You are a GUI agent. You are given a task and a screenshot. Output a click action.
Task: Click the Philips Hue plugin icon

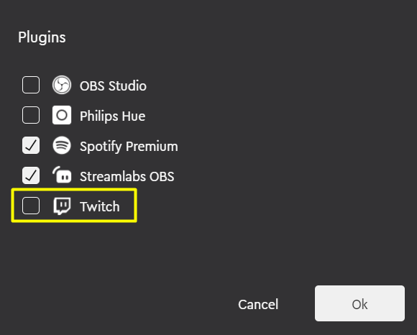coord(62,115)
